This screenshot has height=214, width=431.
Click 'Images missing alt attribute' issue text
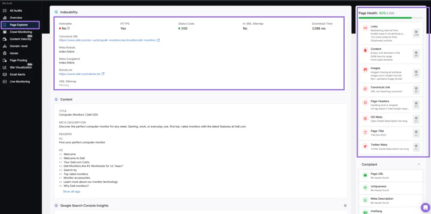tap(386, 72)
